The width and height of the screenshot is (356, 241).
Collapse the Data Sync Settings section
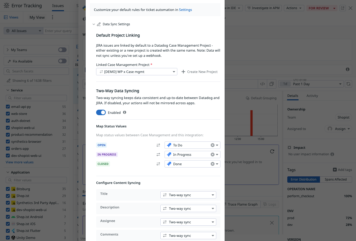pyautogui.click(x=94, y=24)
